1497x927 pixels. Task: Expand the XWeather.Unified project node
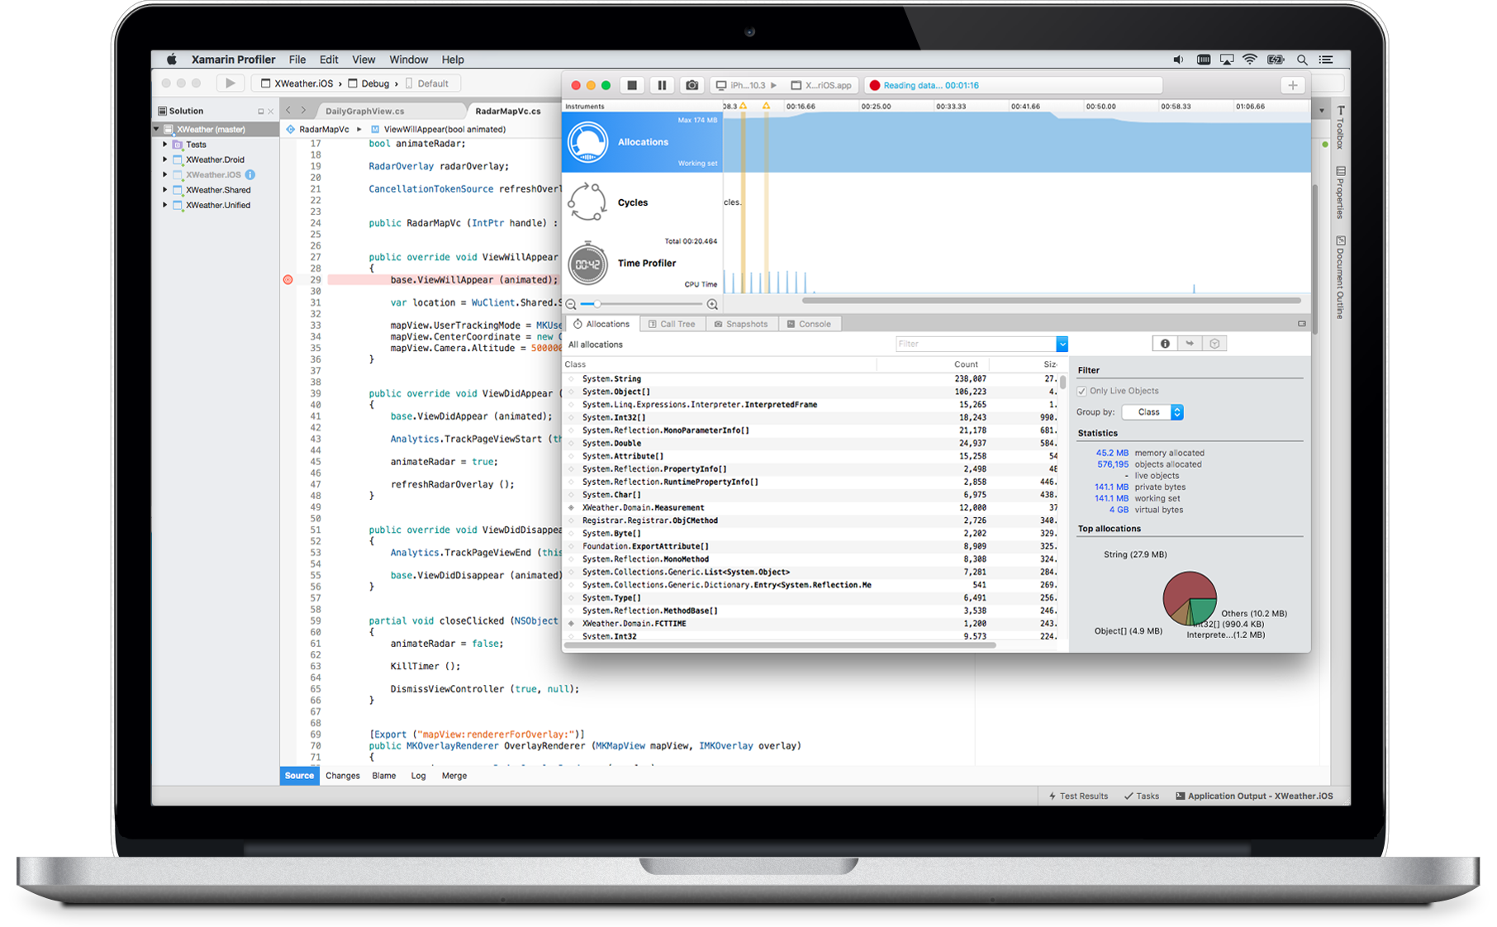pyautogui.click(x=165, y=205)
